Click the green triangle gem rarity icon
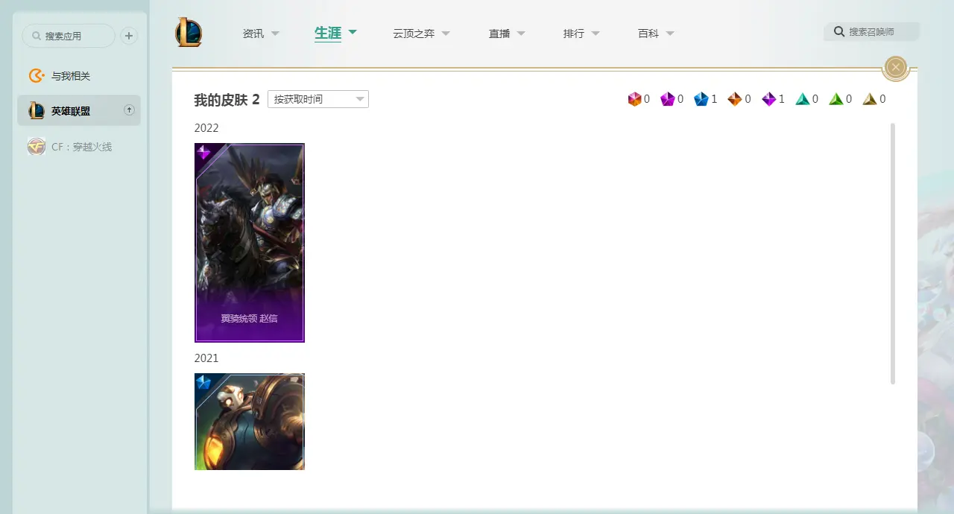Viewport: 954px width, 514px height. coord(836,99)
